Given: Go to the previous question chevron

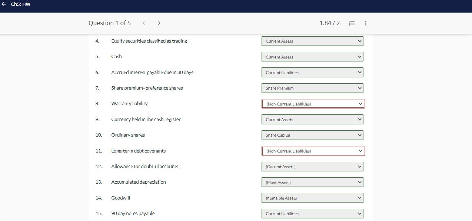Looking at the screenshot, I should [144, 23].
